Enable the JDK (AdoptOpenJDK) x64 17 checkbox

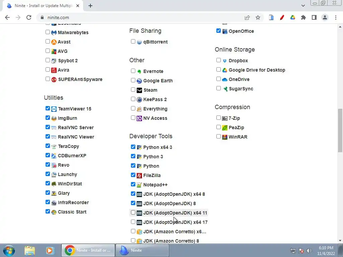pos(133,222)
